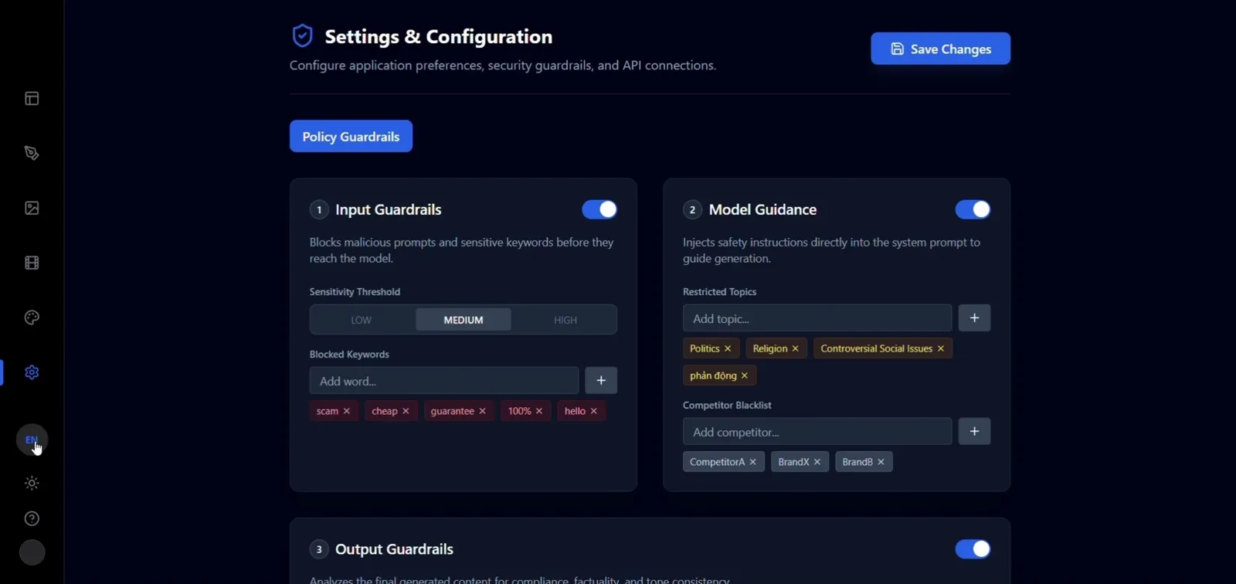Open the film strip video sidebar icon
This screenshot has width=1236, height=584.
(32, 263)
